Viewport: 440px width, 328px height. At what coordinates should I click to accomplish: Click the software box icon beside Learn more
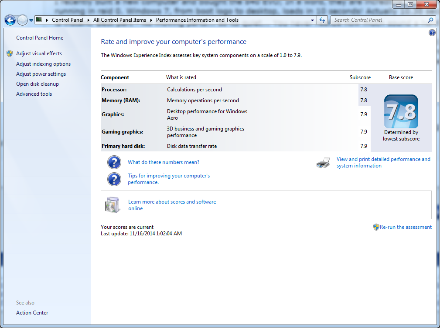(112, 205)
